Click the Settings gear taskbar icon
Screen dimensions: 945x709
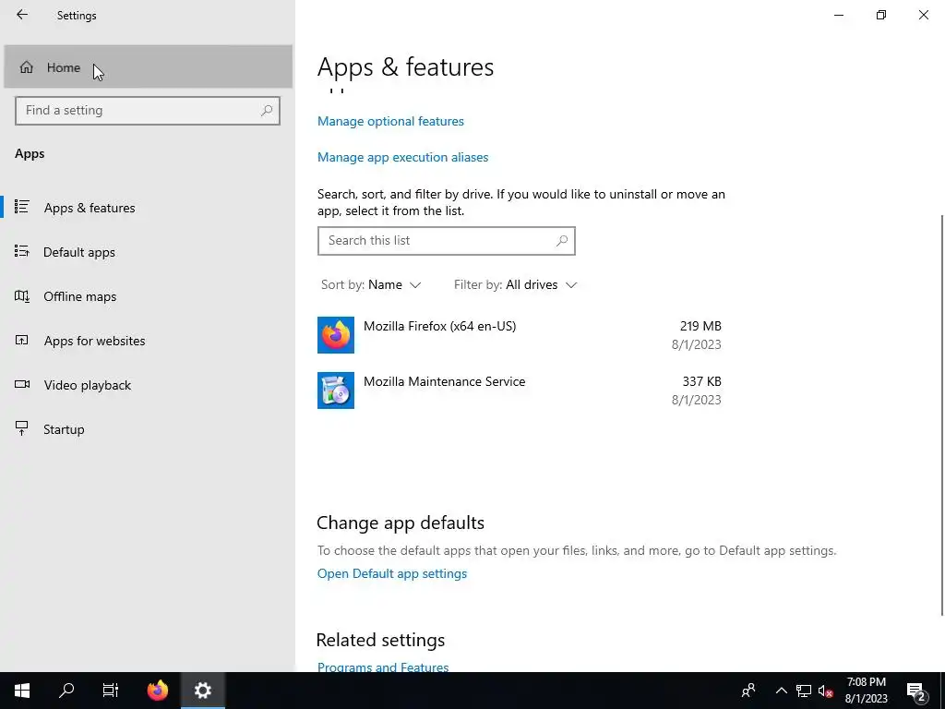tap(202, 691)
